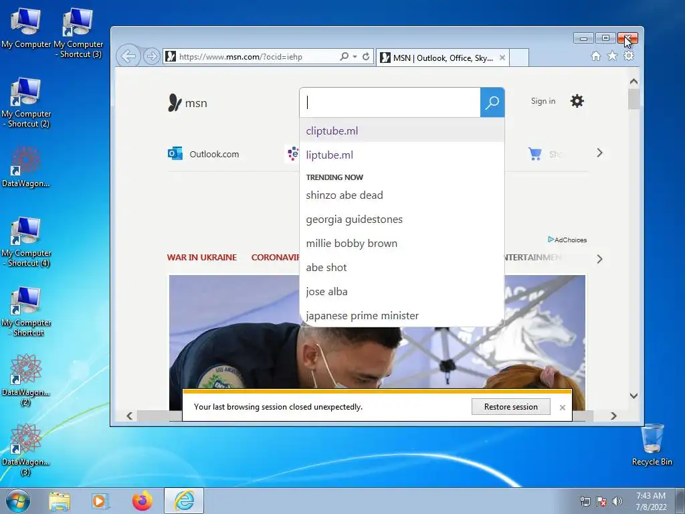The height and width of the screenshot is (514, 685).
Task: Launch Firefox from the taskbar
Action: click(142, 501)
